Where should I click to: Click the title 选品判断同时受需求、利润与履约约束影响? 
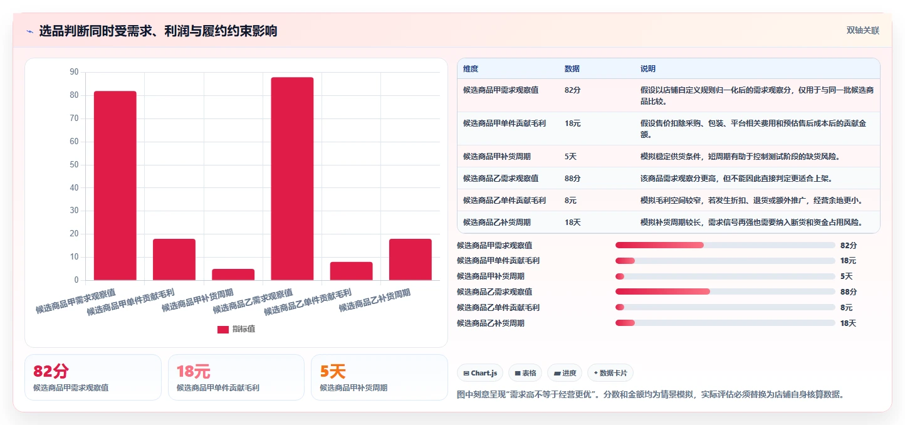[158, 31]
